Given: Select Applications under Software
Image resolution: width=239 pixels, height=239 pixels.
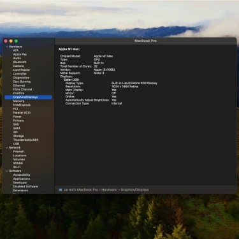Looking at the screenshot, I should [x=22, y=178].
